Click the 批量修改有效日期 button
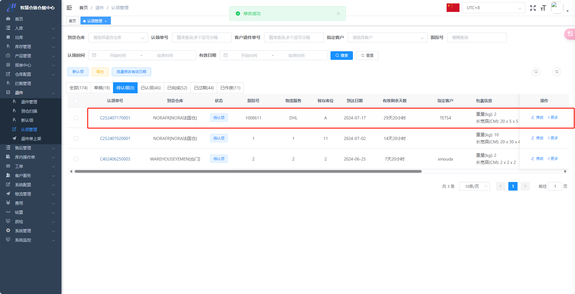This screenshot has width=575, height=294. [131, 72]
